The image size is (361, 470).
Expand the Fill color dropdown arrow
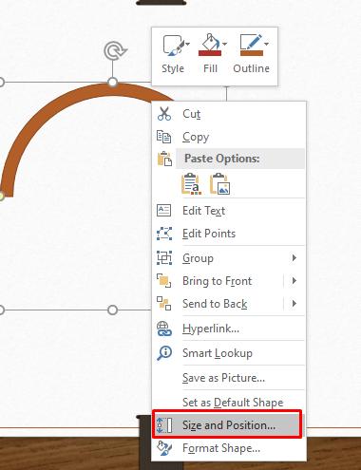224,44
